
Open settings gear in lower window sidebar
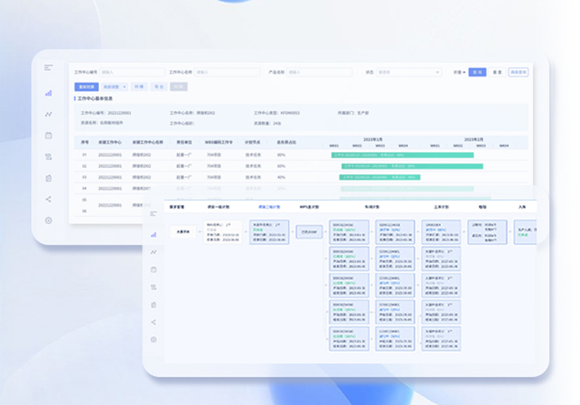(153, 340)
